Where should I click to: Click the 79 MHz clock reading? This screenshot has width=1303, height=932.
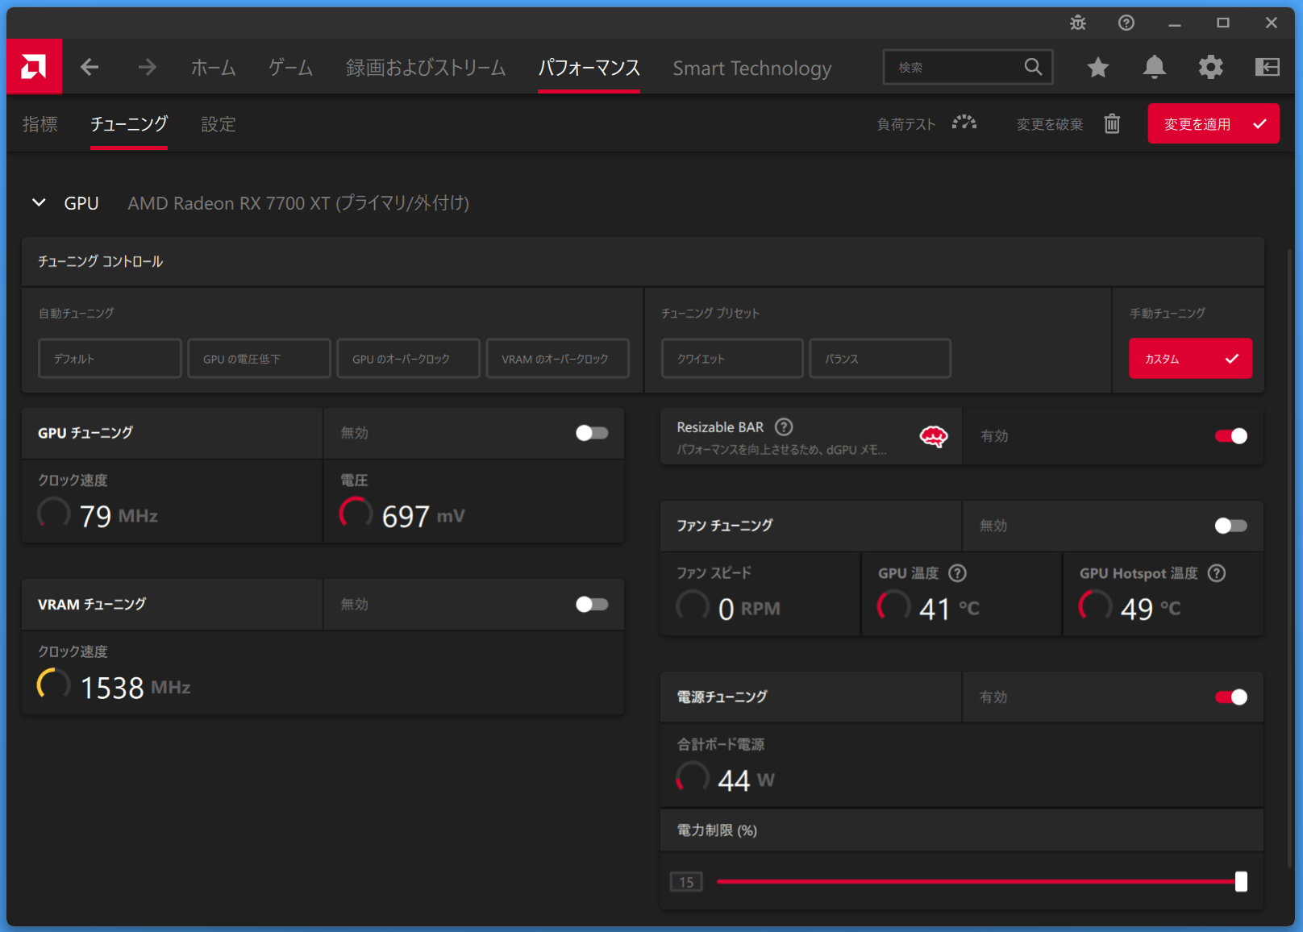119,516
